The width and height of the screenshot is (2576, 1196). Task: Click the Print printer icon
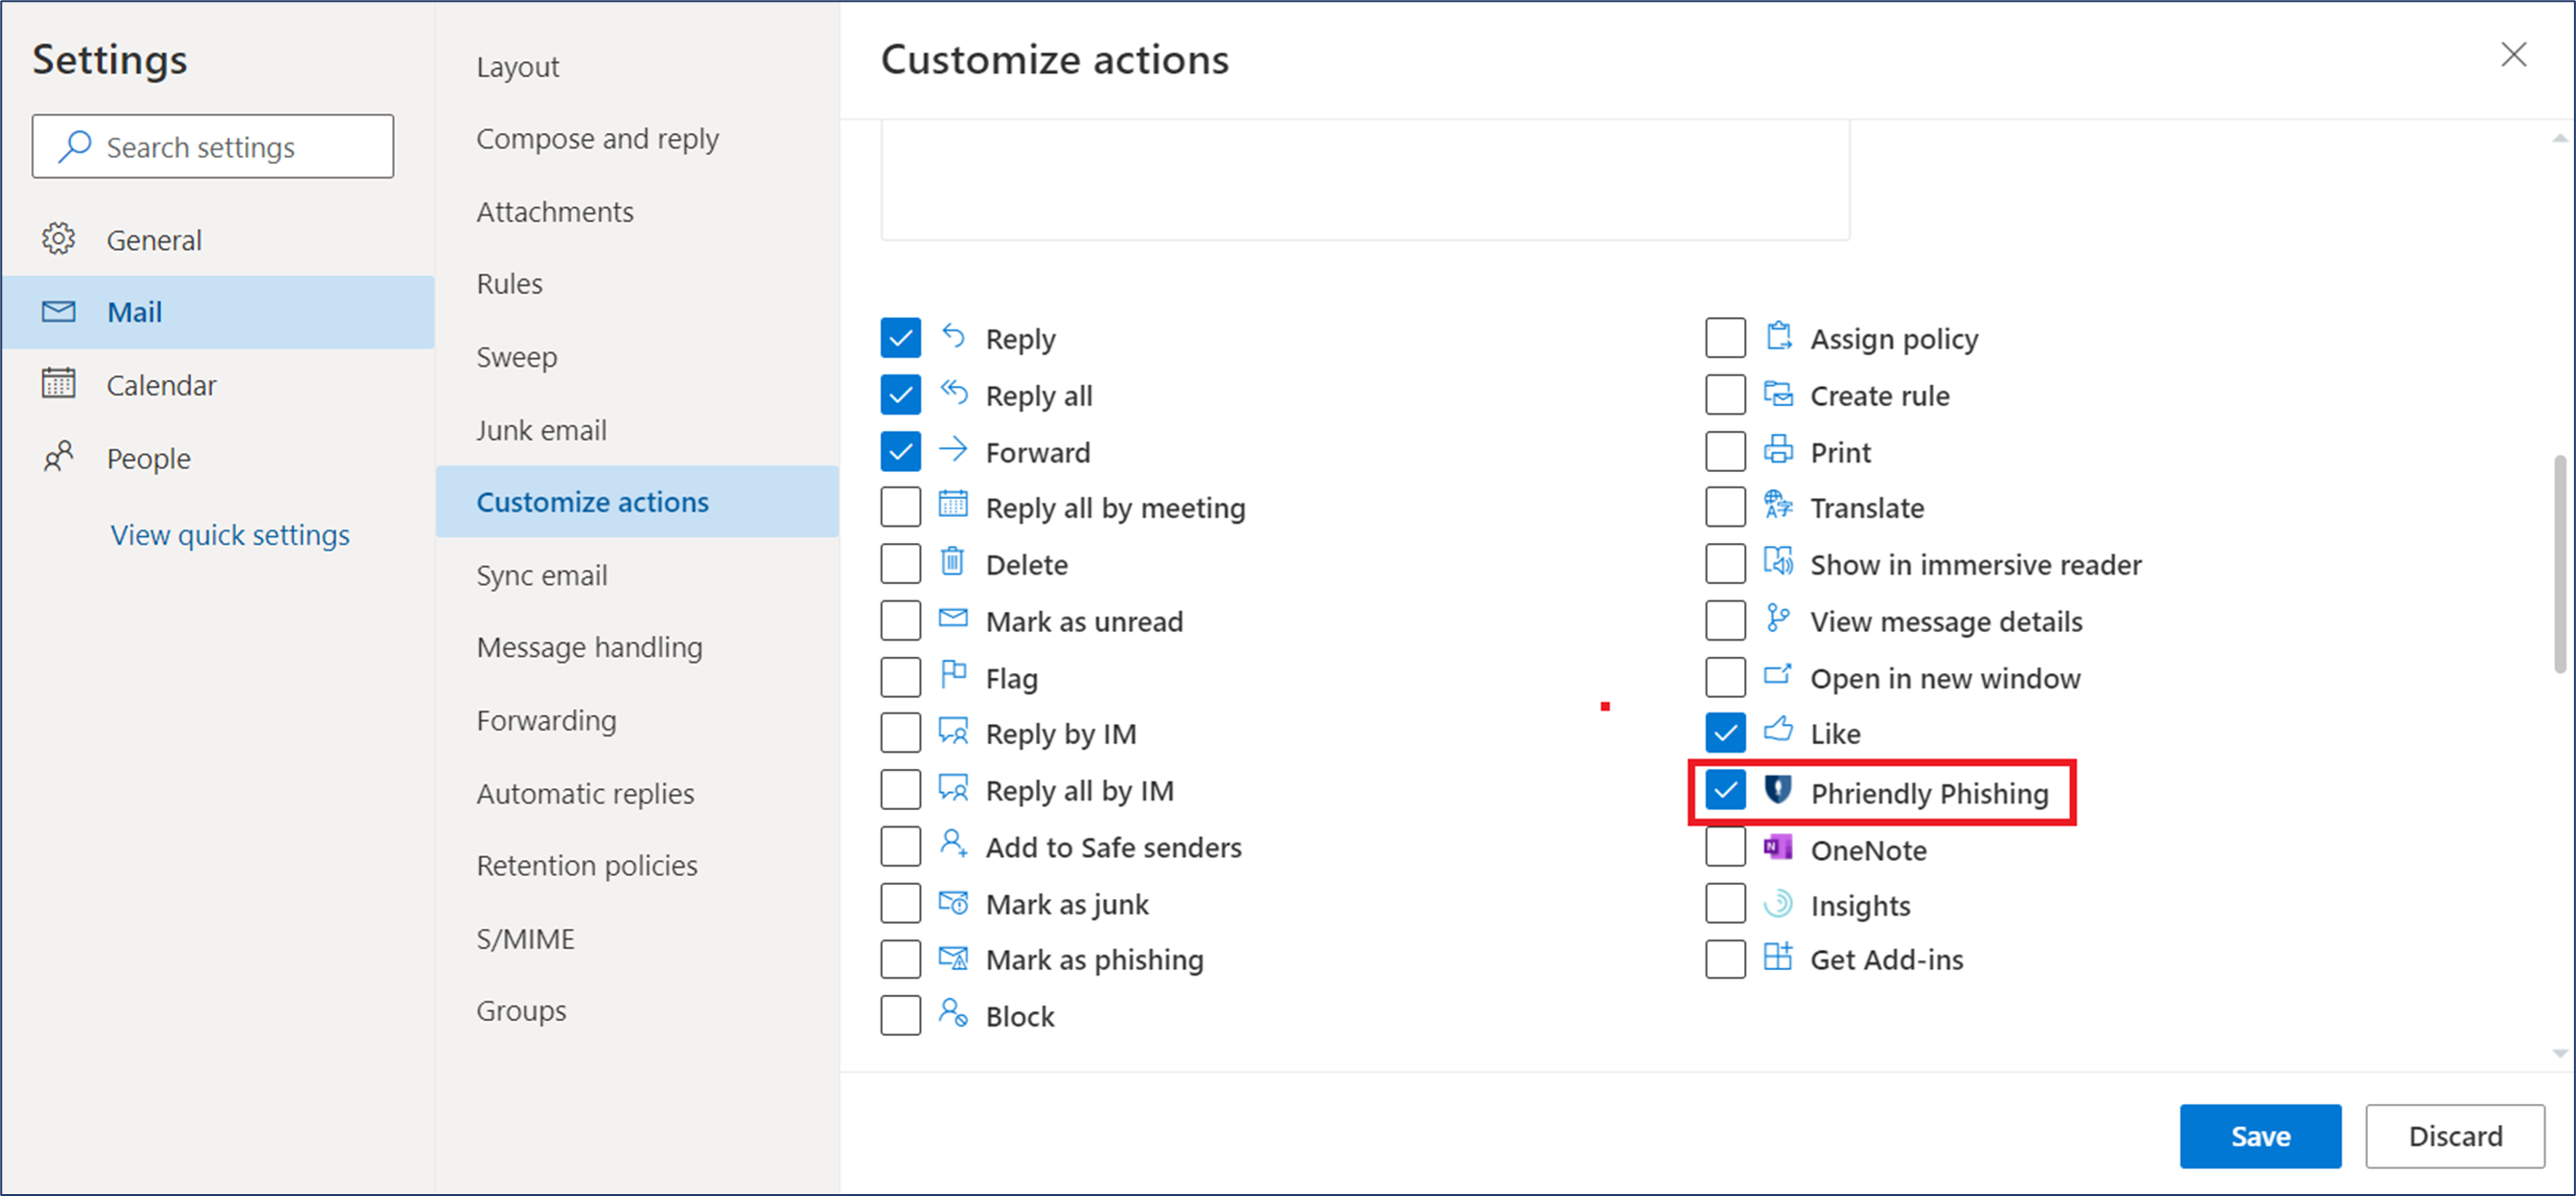(1778, 450)
